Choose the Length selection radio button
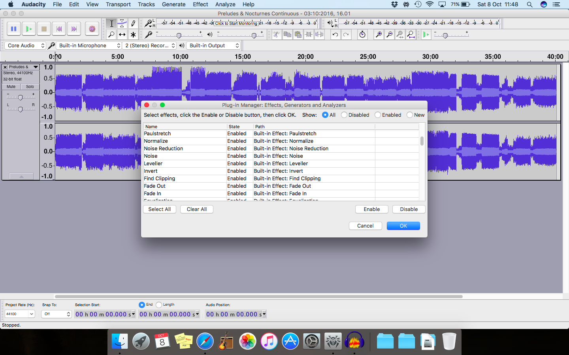 pyautogui.click(x=159, y=305)
